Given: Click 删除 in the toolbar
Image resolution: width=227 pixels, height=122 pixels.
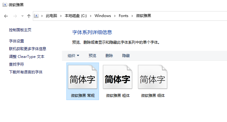Looking at the screenshot, I should [109, 56].
